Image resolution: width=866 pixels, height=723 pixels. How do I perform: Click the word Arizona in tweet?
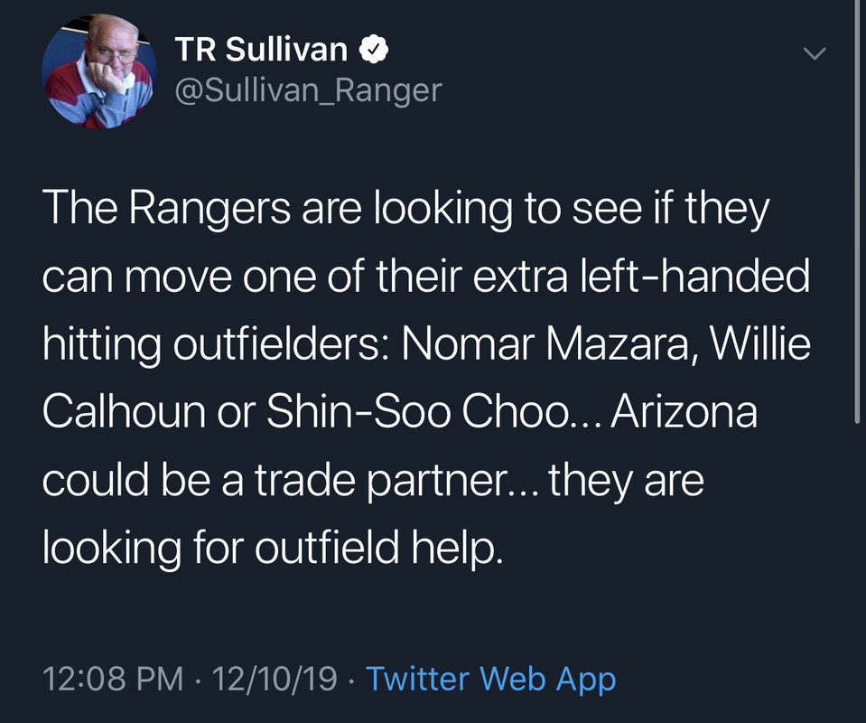point(684,412)
